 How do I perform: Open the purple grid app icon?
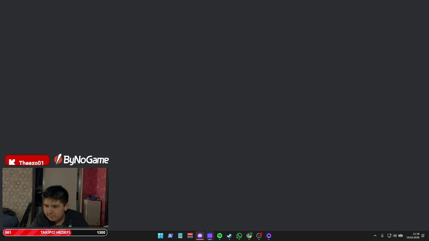tap(210, 236)
